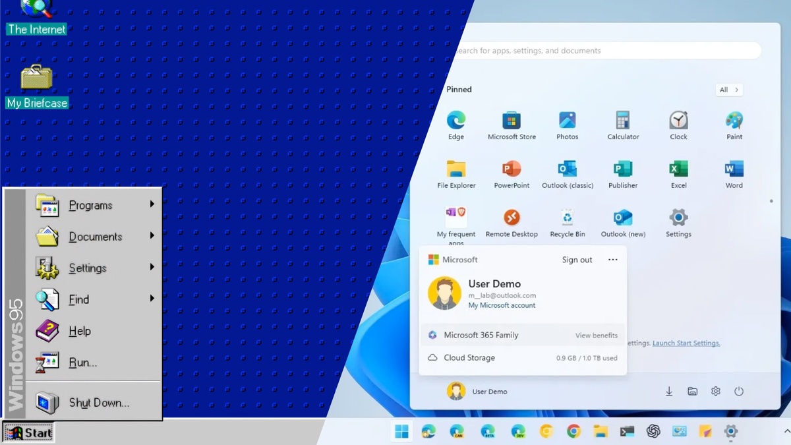Click the Windows 95 Start button
The width and height of the screenshot is (791, 445).
28,432
